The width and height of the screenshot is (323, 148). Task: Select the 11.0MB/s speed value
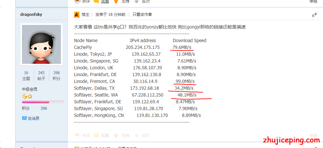coord(185,54)
